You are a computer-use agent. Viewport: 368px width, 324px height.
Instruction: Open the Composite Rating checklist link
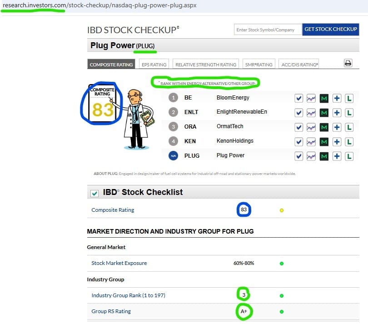click(113, 210)
